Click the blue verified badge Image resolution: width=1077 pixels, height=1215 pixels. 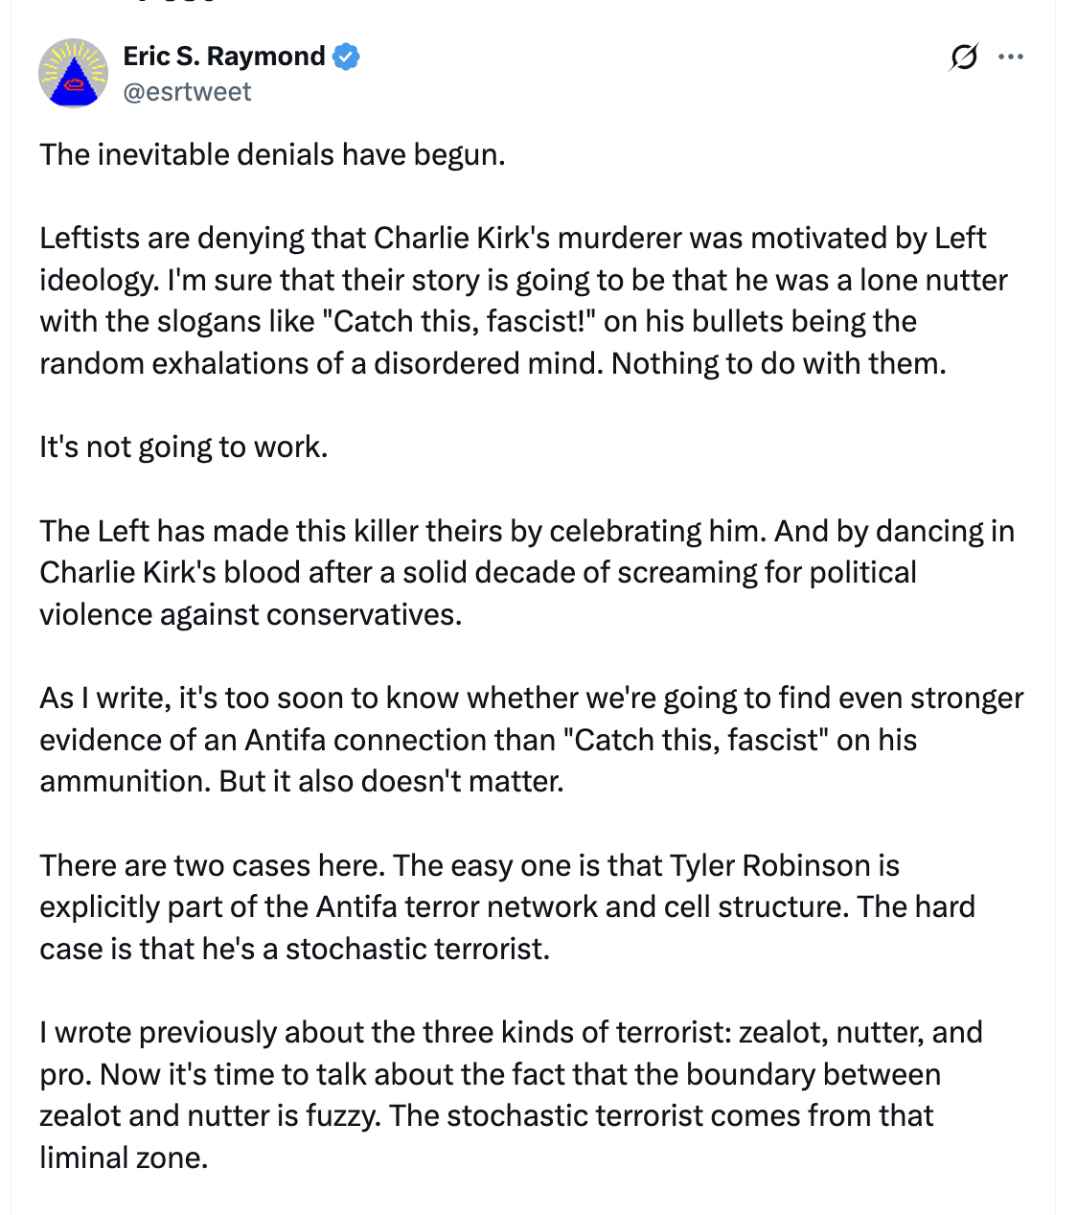[x=346, y=57]
